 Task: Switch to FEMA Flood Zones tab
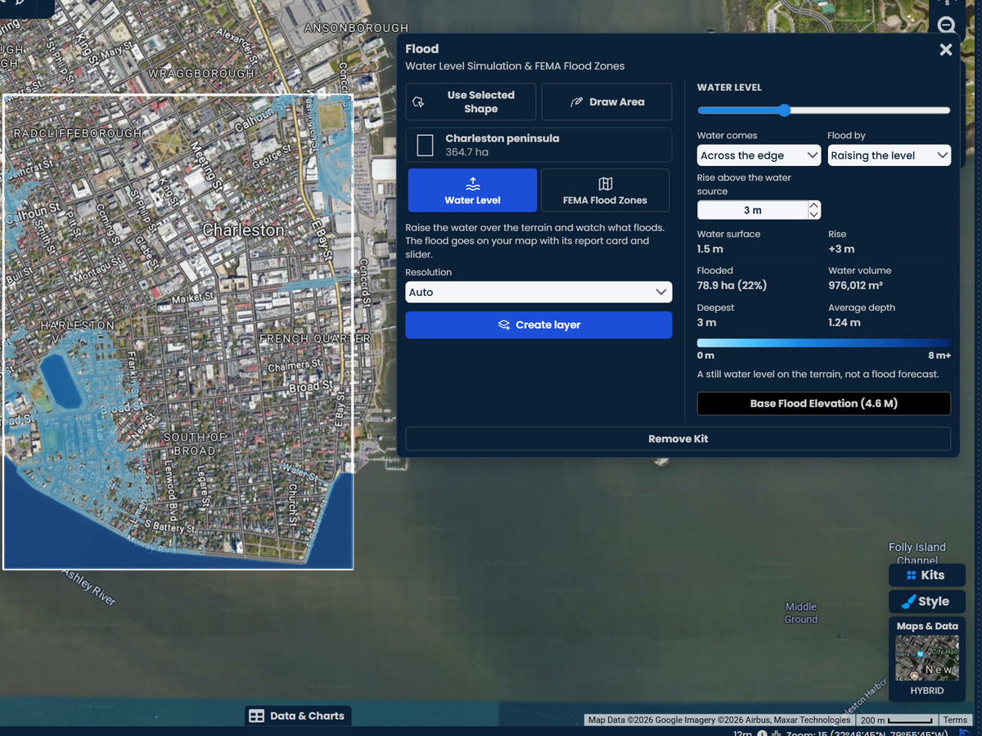(605, 191)
